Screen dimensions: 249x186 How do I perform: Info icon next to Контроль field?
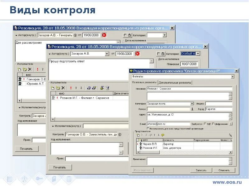pyautogui.click(x=120, y=135)
